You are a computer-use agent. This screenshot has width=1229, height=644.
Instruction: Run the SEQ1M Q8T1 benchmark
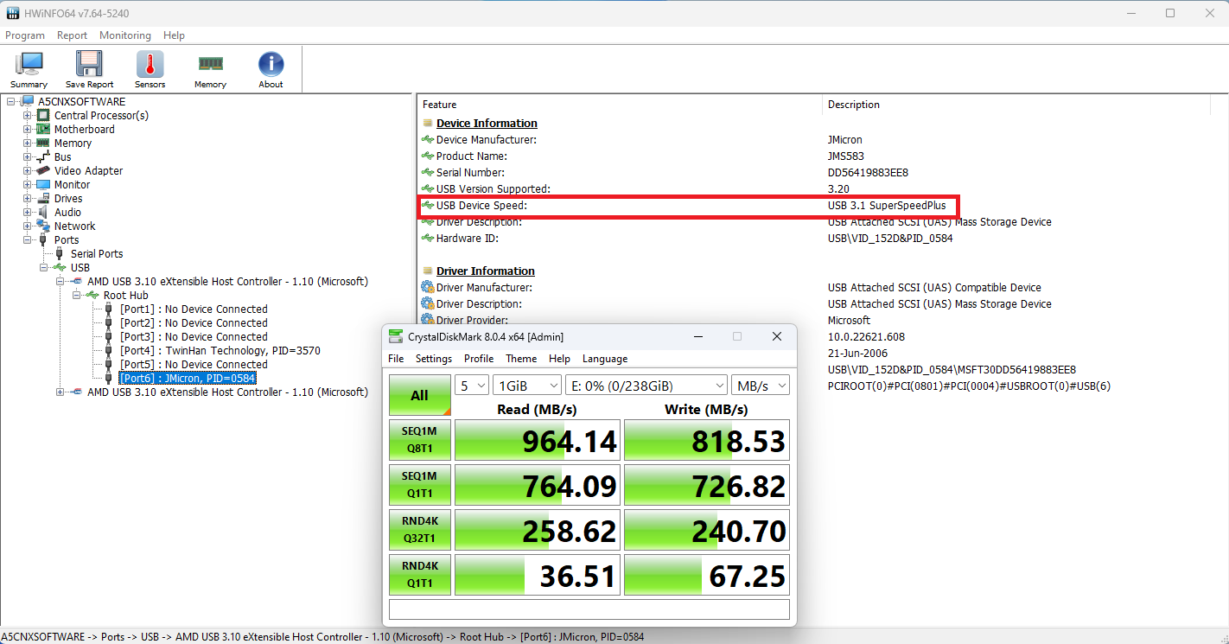419,440
